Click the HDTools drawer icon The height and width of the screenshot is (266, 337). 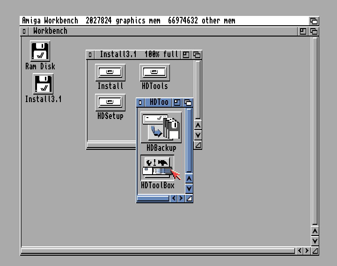pos(154,72)
